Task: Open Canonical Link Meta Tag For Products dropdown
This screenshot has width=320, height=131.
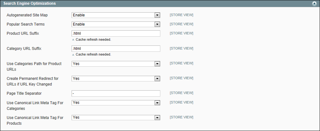Action: click(x=116, y=117)
